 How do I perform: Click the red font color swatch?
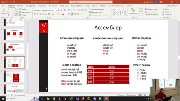tap(63, 14)
